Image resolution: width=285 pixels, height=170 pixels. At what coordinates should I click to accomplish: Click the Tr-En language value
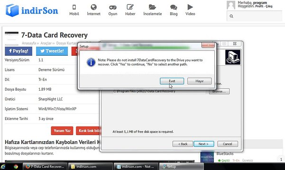(x=43, y=79)
